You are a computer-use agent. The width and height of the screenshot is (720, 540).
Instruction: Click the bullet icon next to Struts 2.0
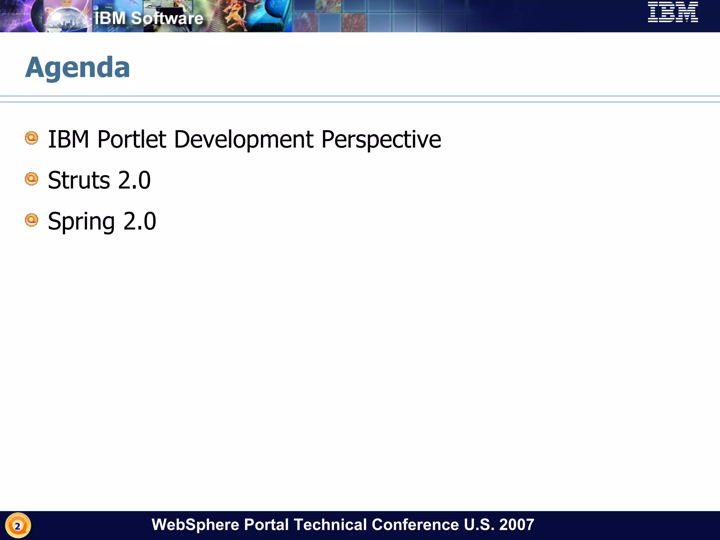pos(32,179)
